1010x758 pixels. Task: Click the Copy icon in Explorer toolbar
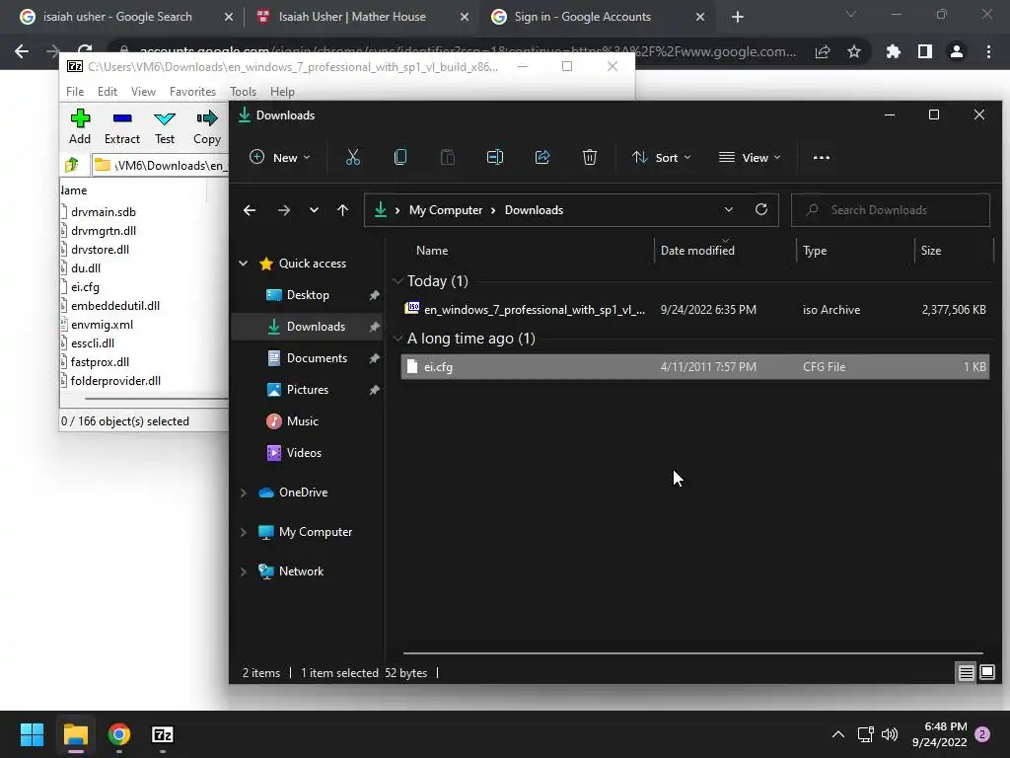tap(400, 157)
